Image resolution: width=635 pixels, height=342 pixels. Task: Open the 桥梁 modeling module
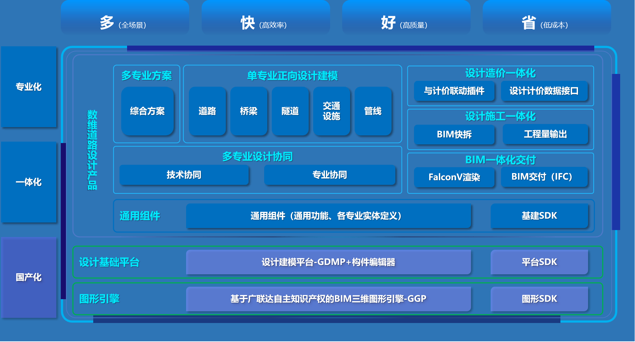pos(249,111)
